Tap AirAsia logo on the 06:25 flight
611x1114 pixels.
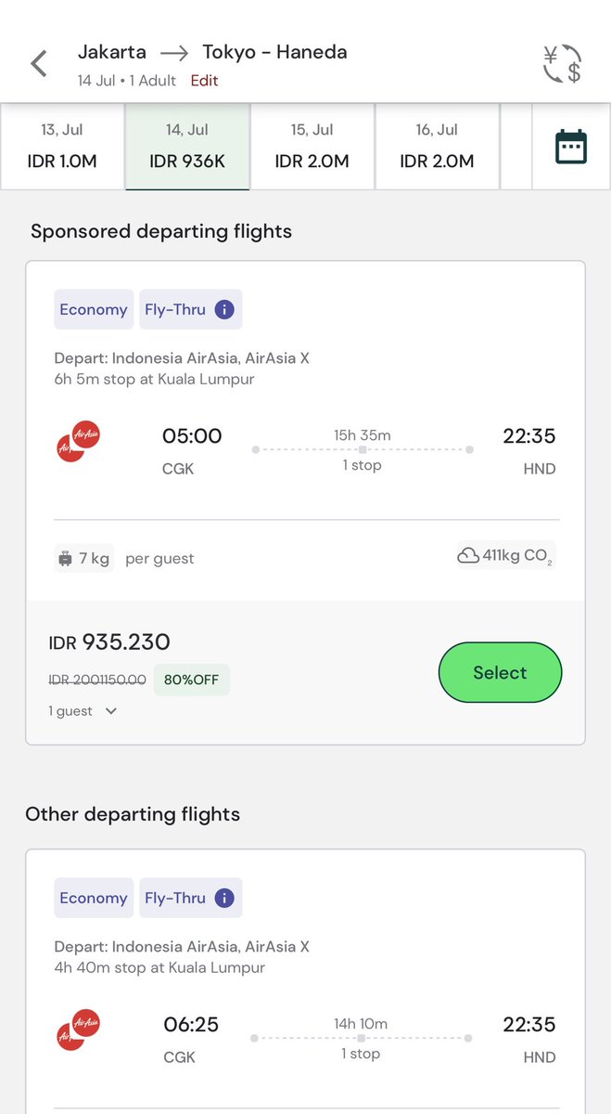[79, 1030]
